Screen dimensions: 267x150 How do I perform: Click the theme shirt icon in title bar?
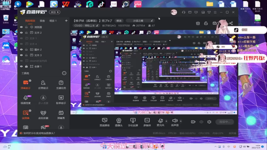pos(209,12)
